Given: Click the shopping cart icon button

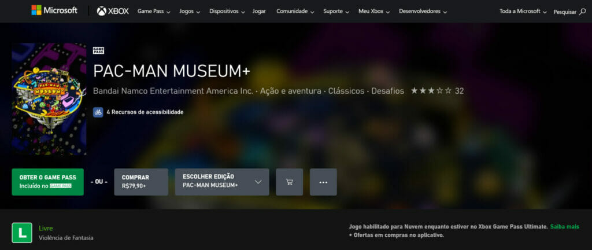Looking at the screenshot, I should tap(289, 182).
